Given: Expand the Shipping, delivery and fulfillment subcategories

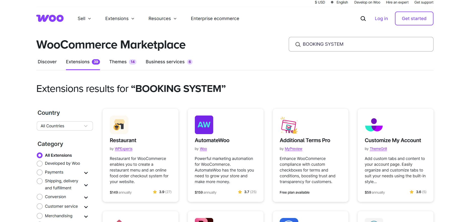Looking at the screenshot, I should [x=86, y=185].
